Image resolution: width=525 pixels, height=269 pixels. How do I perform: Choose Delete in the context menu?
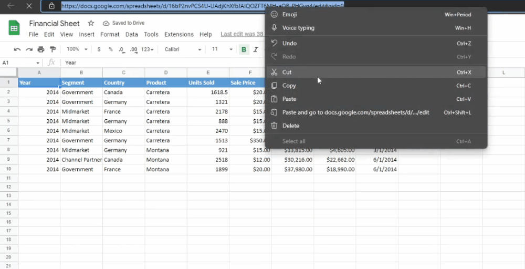coord(376,126)
